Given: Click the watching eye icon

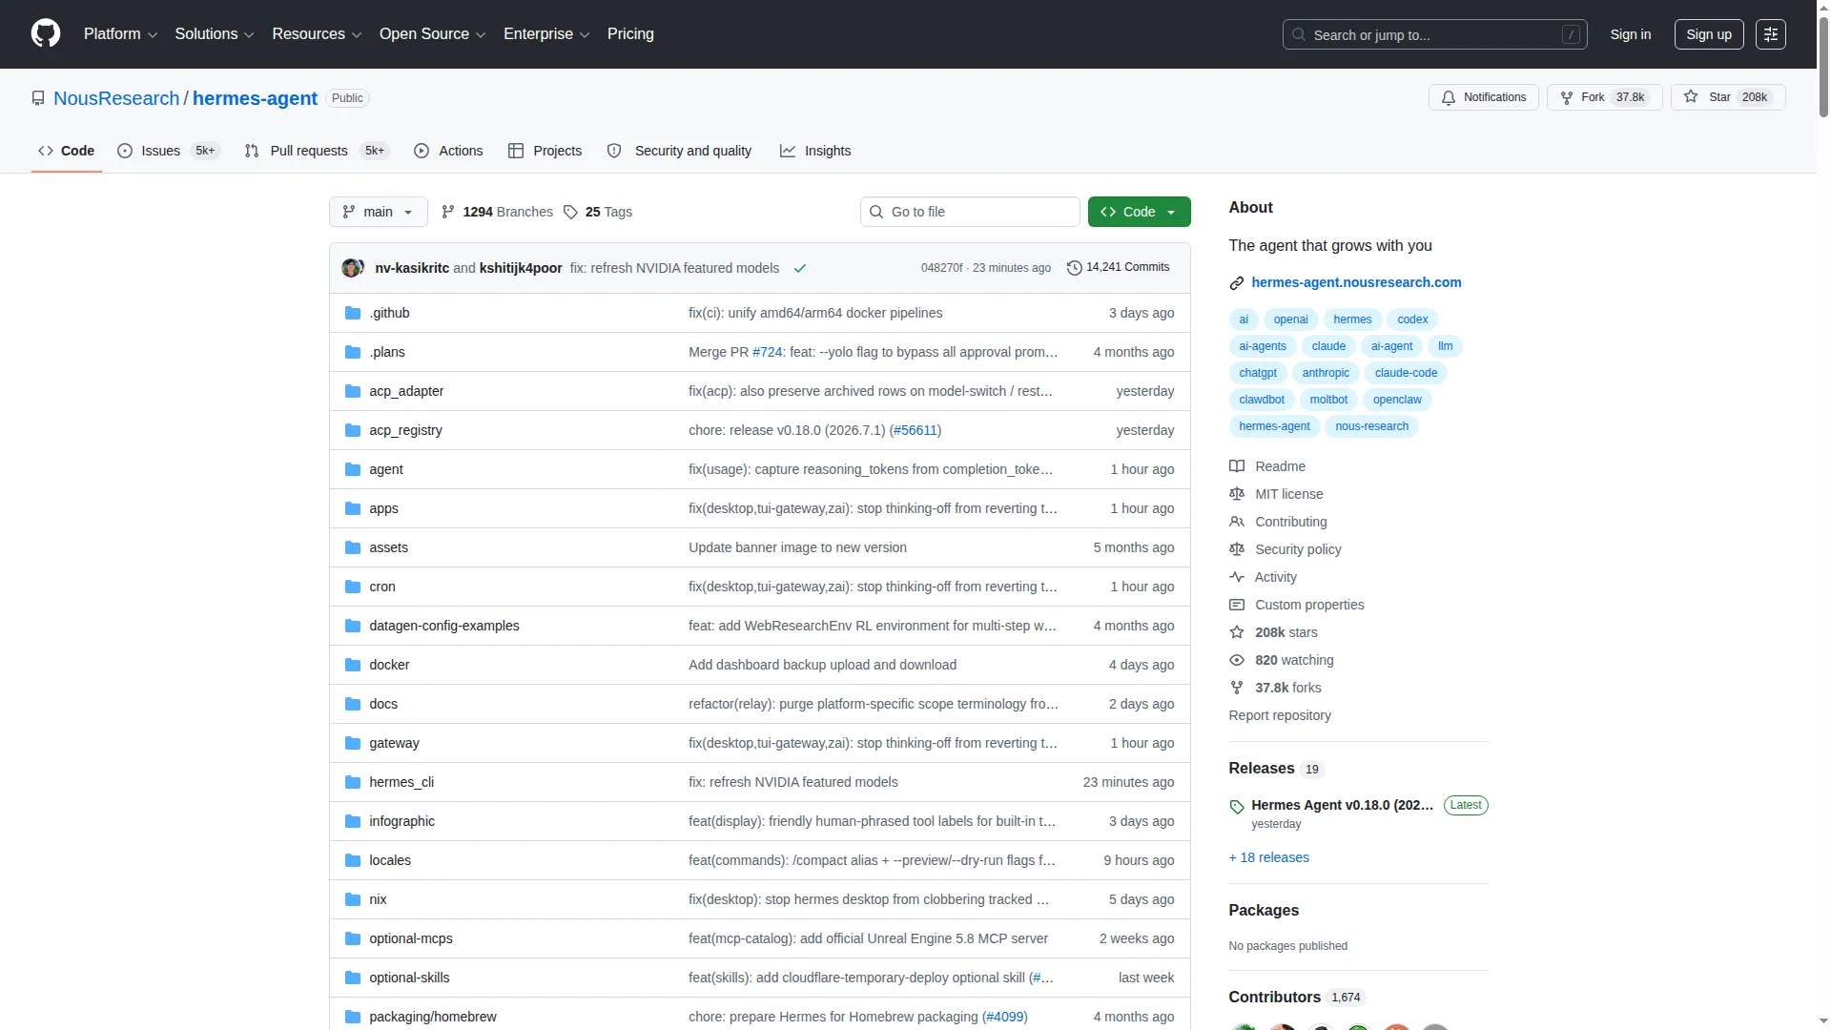Looking at the screenshot, I should 1237,660.
